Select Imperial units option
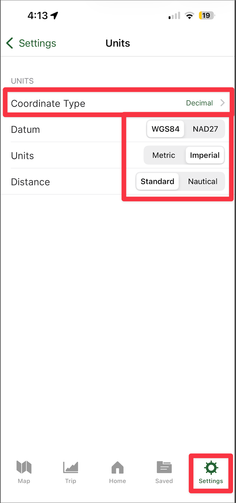The height and width of the screenshot is (503, 236). (x=205, y=155)
